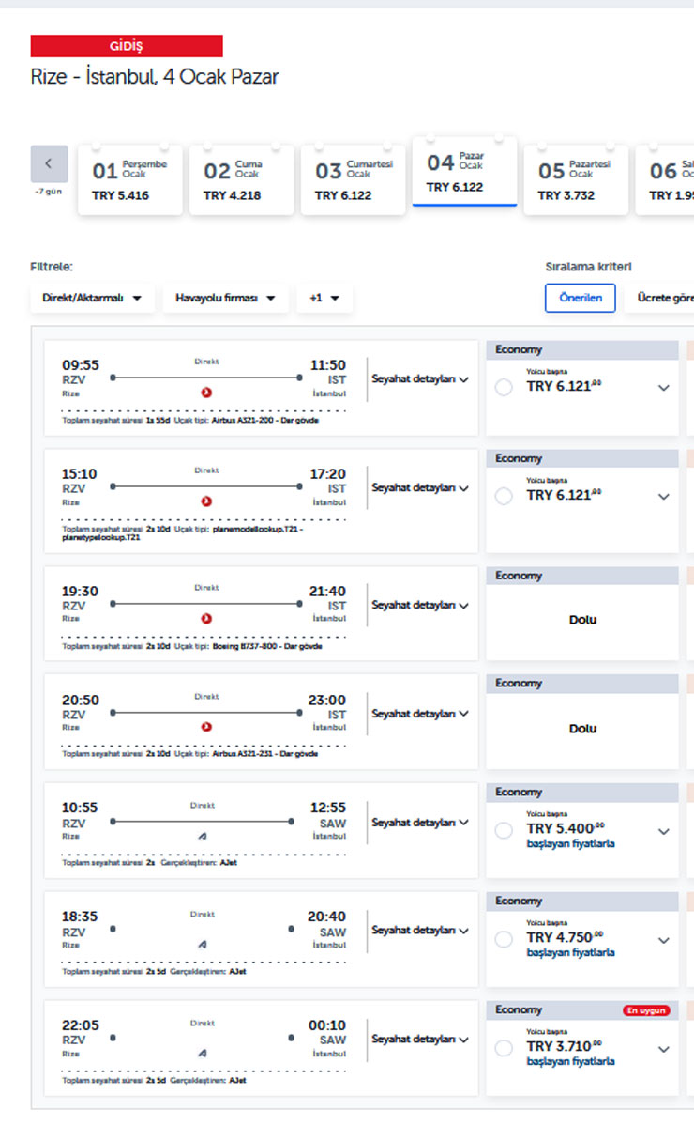The image size is (694, 1125).
Task: Select Economy fare for 09:55 flight
Action: [504, 388]
